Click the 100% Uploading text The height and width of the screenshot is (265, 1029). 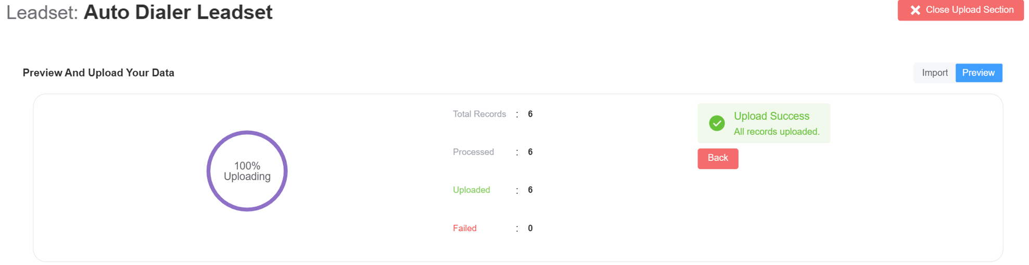247,171
